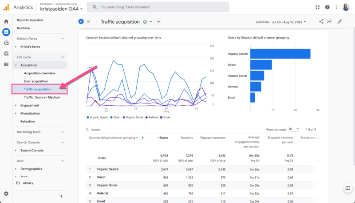
Task: Click the Organic Search bar in chart
Action: [280, 54]
